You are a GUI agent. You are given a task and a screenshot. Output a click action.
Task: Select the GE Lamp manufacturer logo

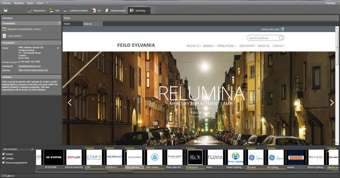pyautogui.click(x=255, y=157)
